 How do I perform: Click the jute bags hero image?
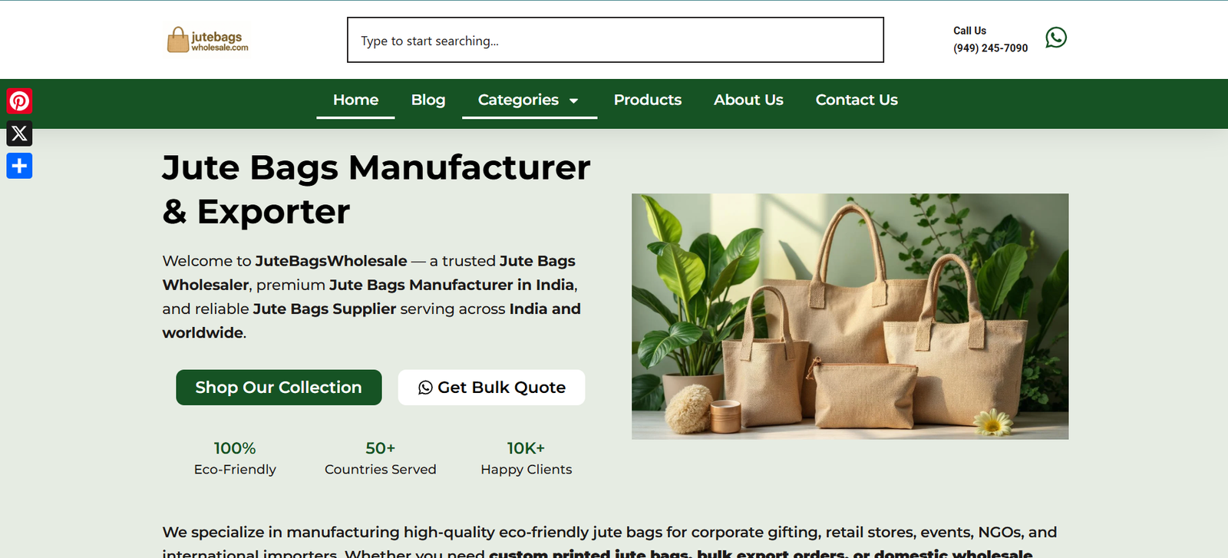(850, 316)
